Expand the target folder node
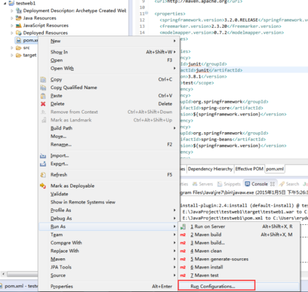 [x=12, y=55]
